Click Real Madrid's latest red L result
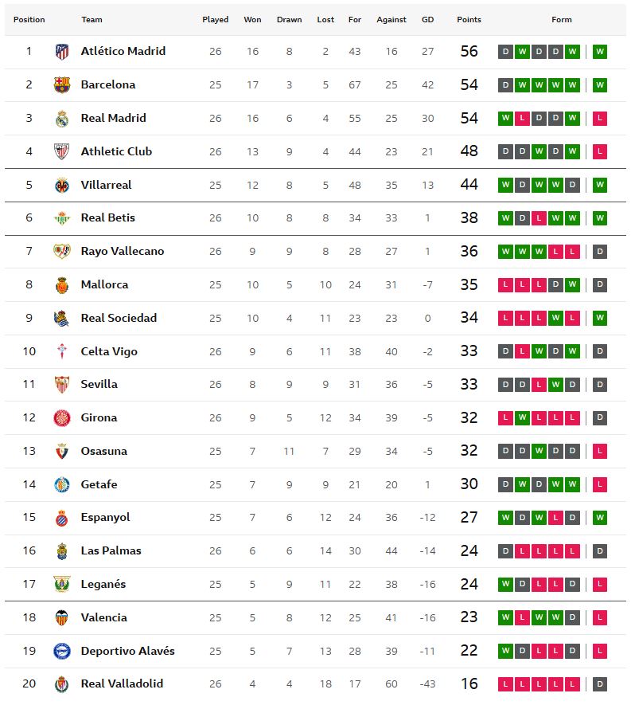Image resolution: width=631 pixels, height=705 pixels. 599,119
